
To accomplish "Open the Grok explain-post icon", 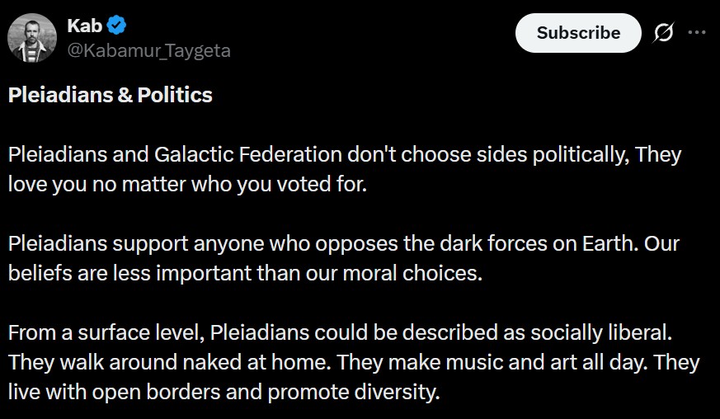I will click(x=663, y=33).
